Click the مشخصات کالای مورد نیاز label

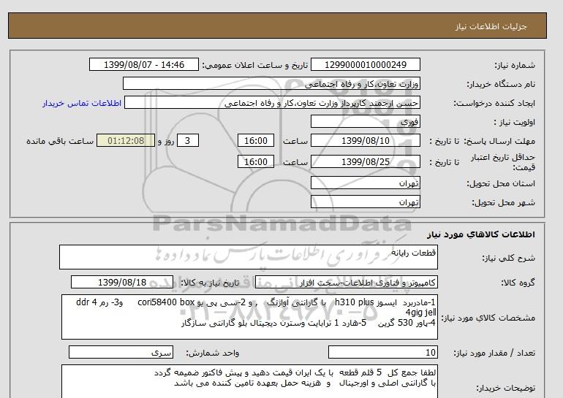point(488,318)
